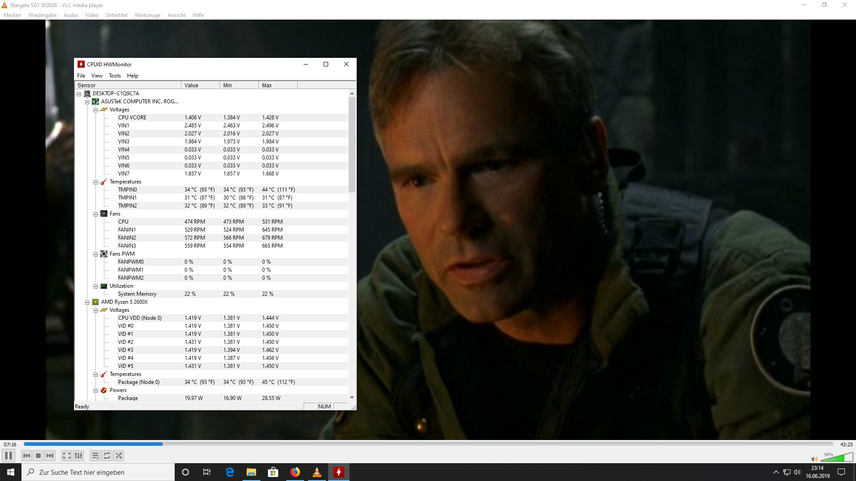
Task: Open the Tools menu in HWMonitor
Action: (115, 76)
